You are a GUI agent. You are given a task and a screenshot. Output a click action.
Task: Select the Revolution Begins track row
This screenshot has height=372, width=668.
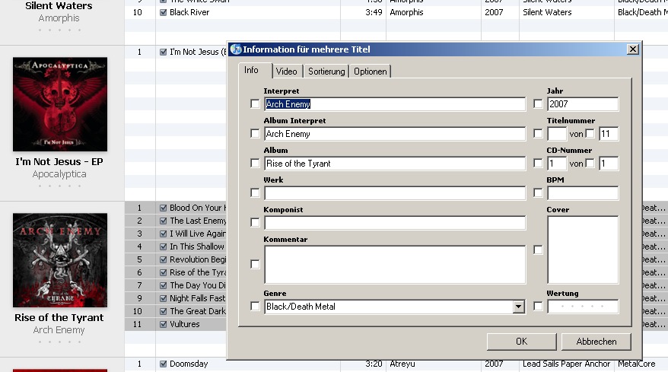(x=176, y=259)
